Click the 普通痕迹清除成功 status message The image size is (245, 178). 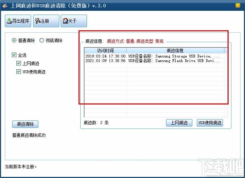coord(29,135)
